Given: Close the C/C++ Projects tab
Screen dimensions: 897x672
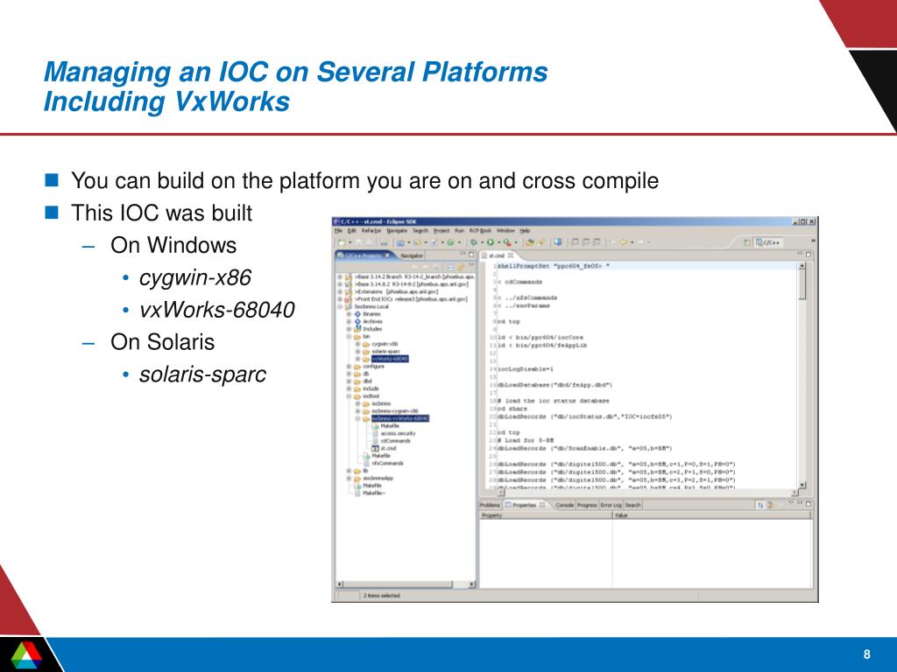Looking at the screenshot, I should (386, 255).
